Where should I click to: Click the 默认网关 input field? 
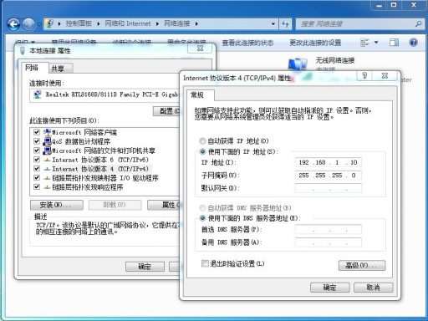[329, 188]
